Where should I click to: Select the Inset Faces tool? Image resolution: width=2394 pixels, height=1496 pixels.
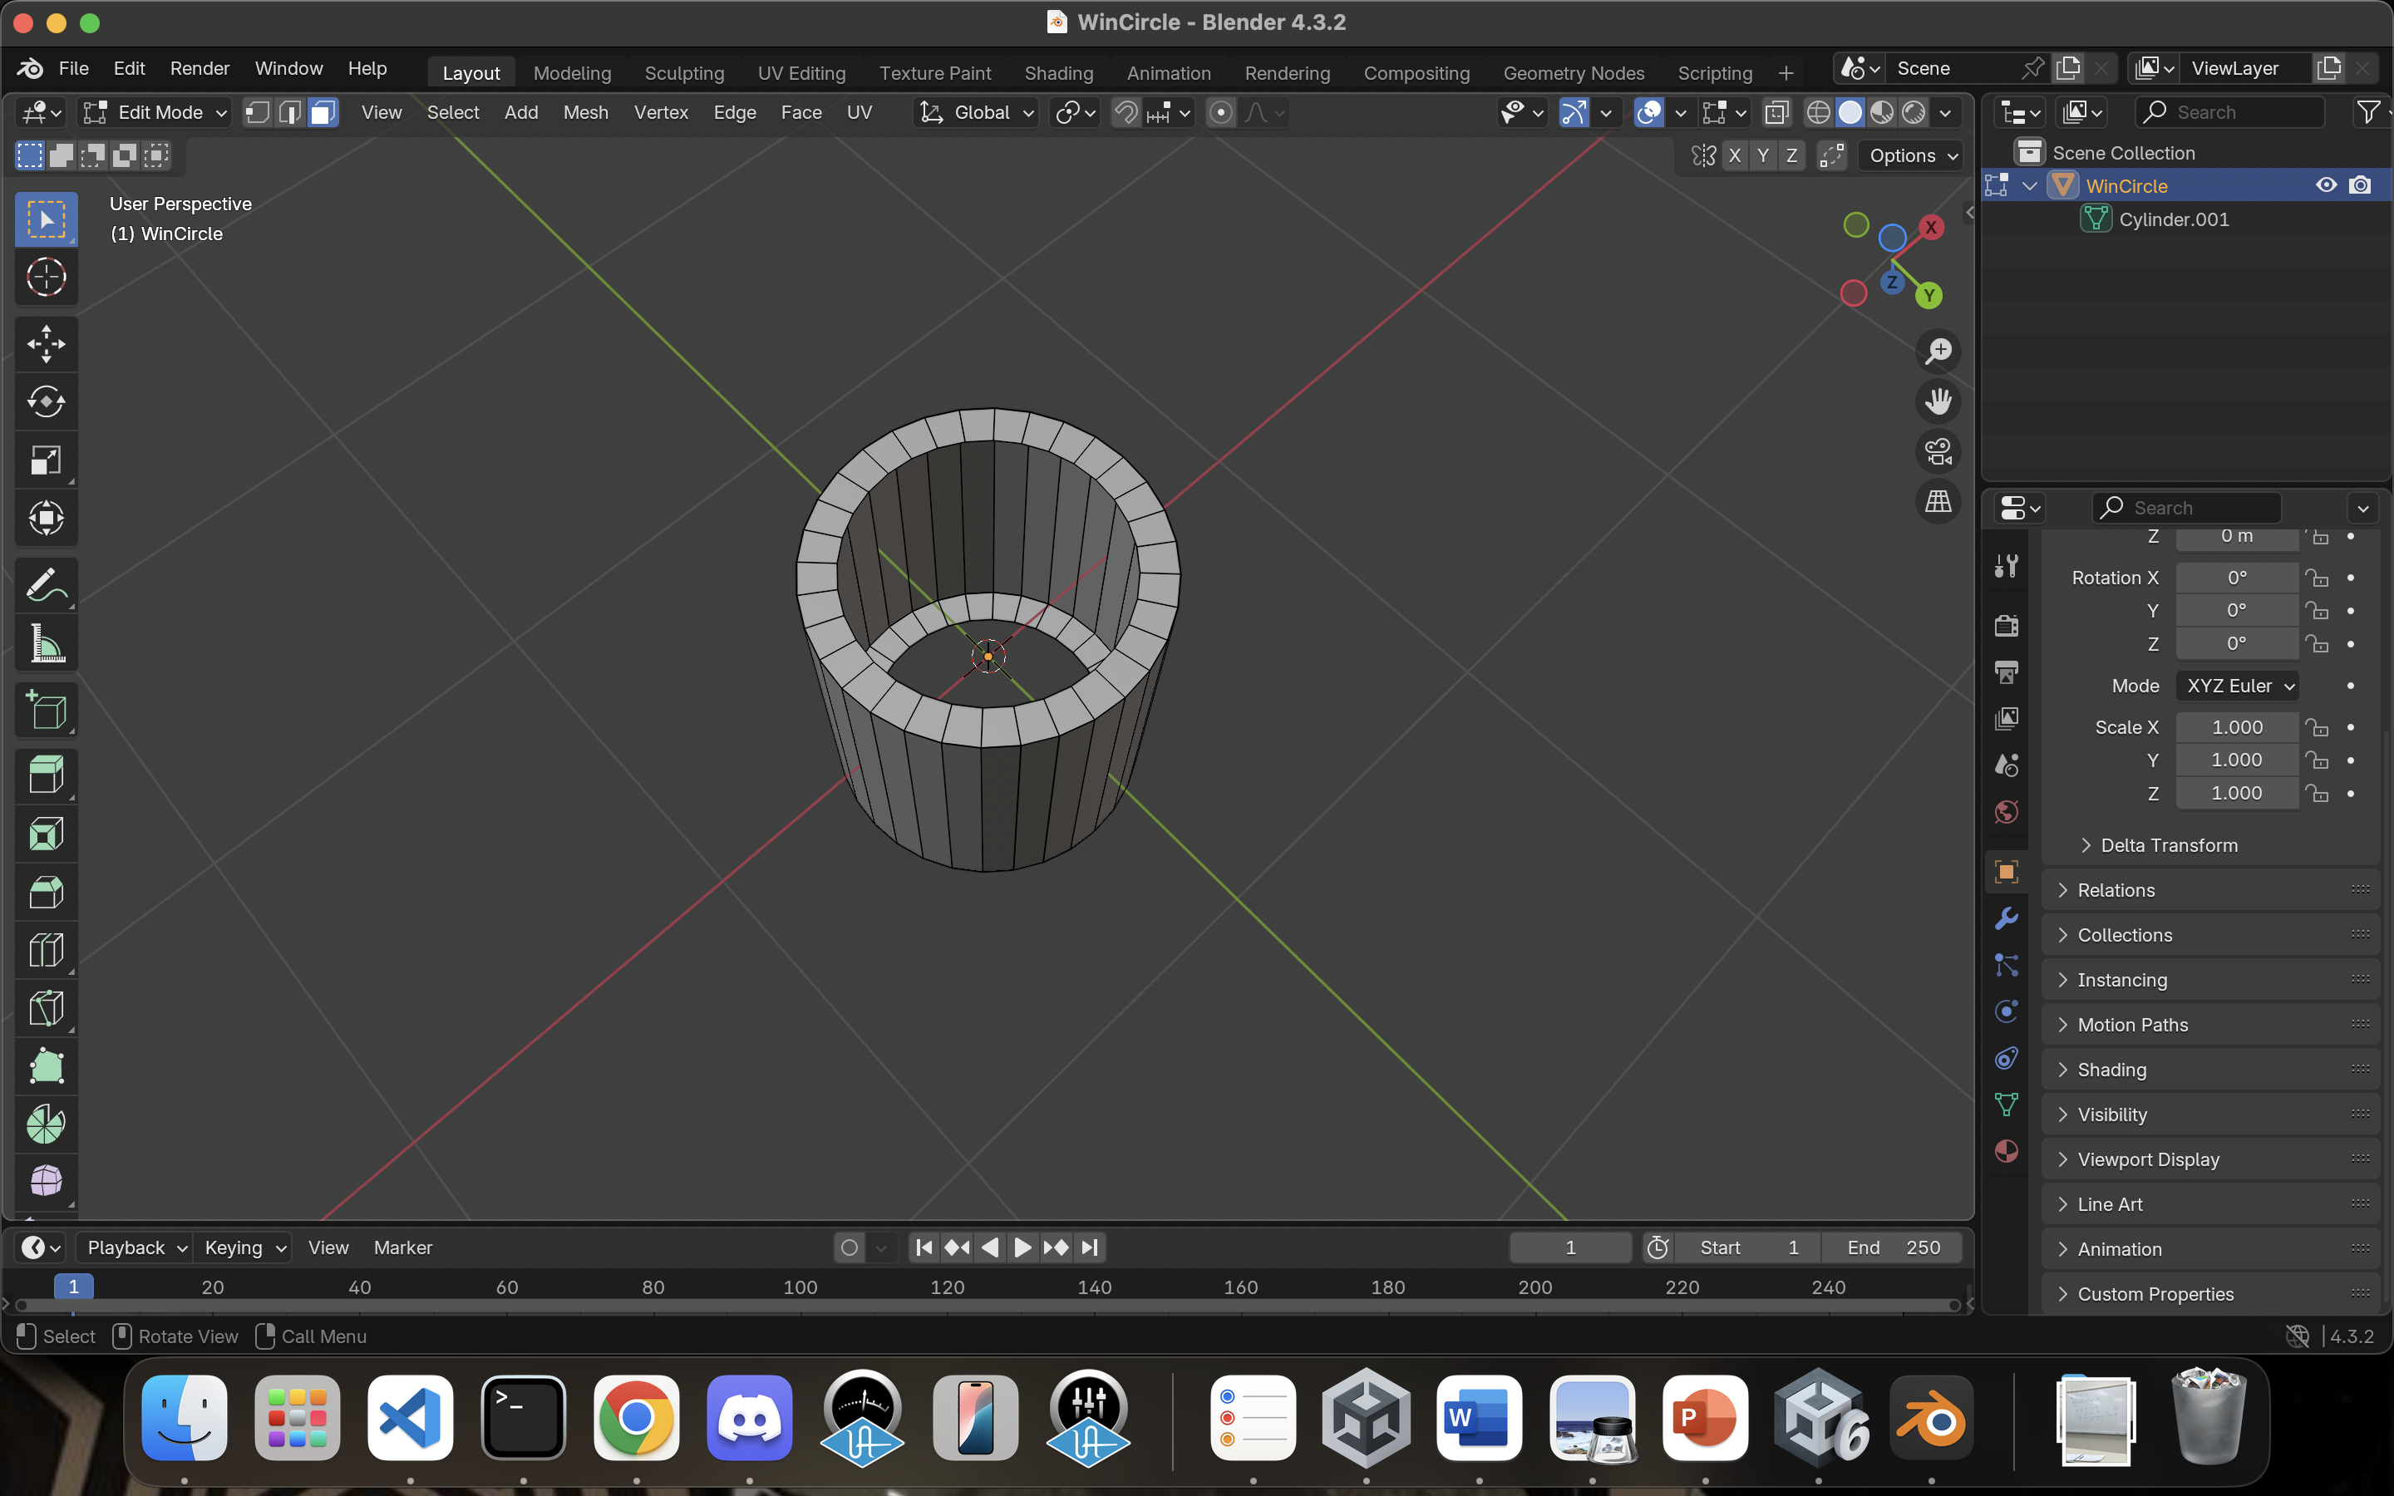(46, 834)
